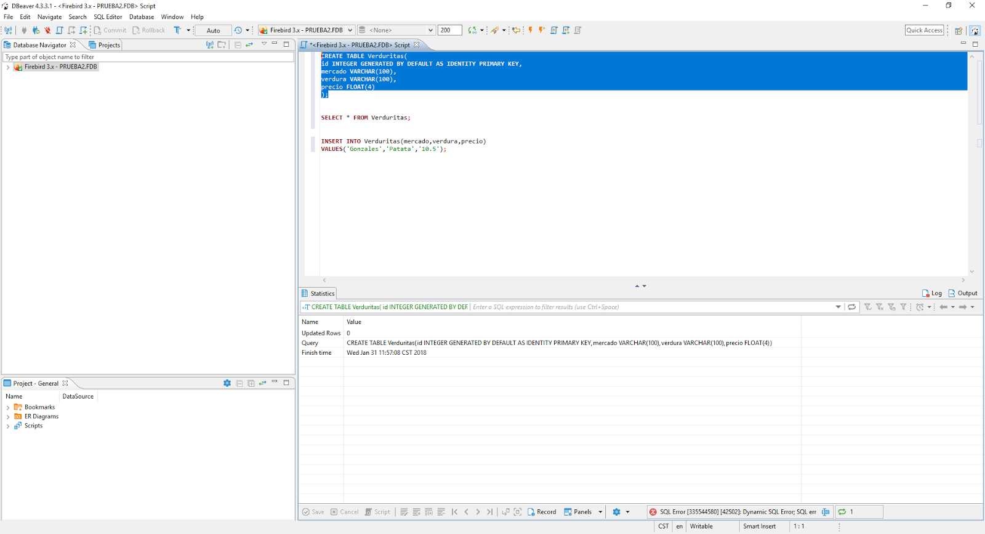
Task: Open the Window menu
Action: point(172,17)
